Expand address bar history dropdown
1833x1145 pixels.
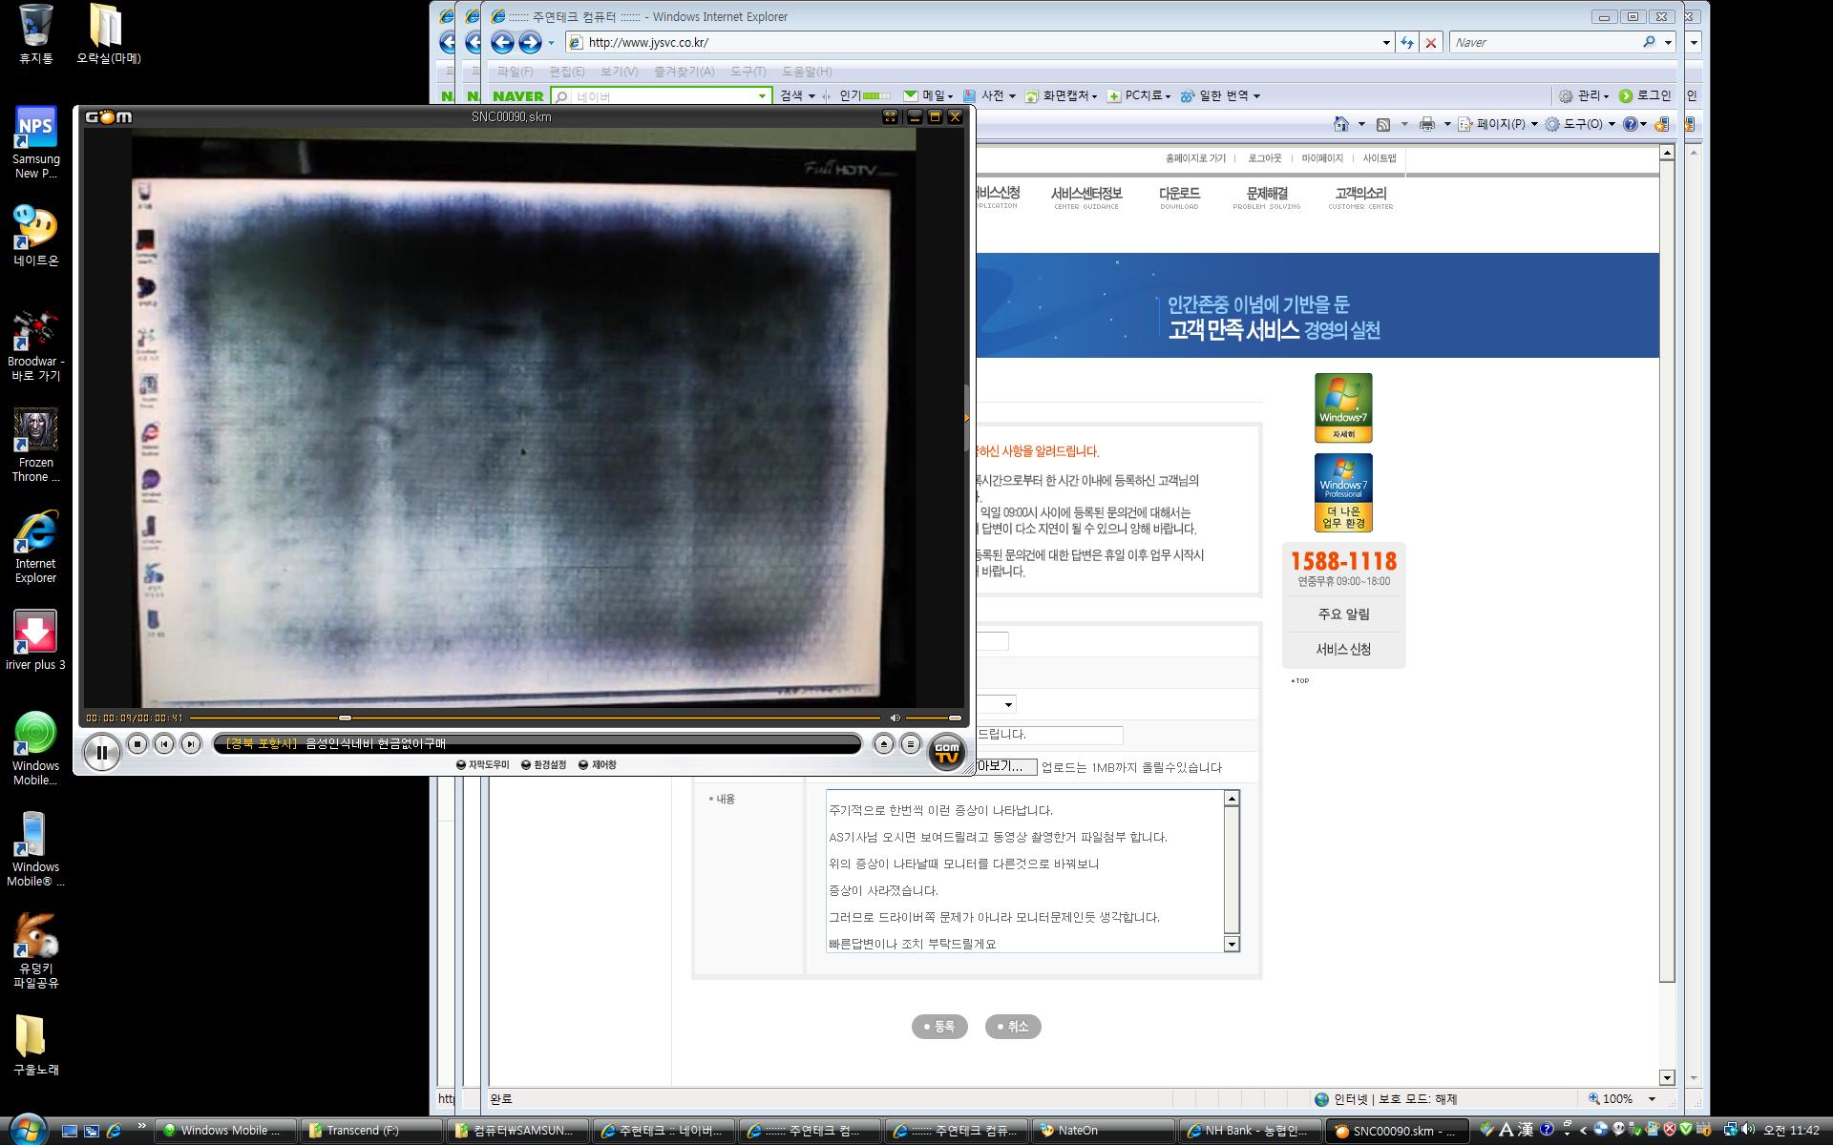(x=1386, y=42)
